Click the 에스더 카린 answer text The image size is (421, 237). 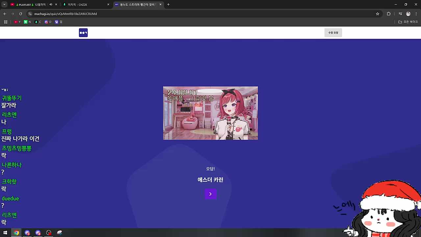coord(210,180)
